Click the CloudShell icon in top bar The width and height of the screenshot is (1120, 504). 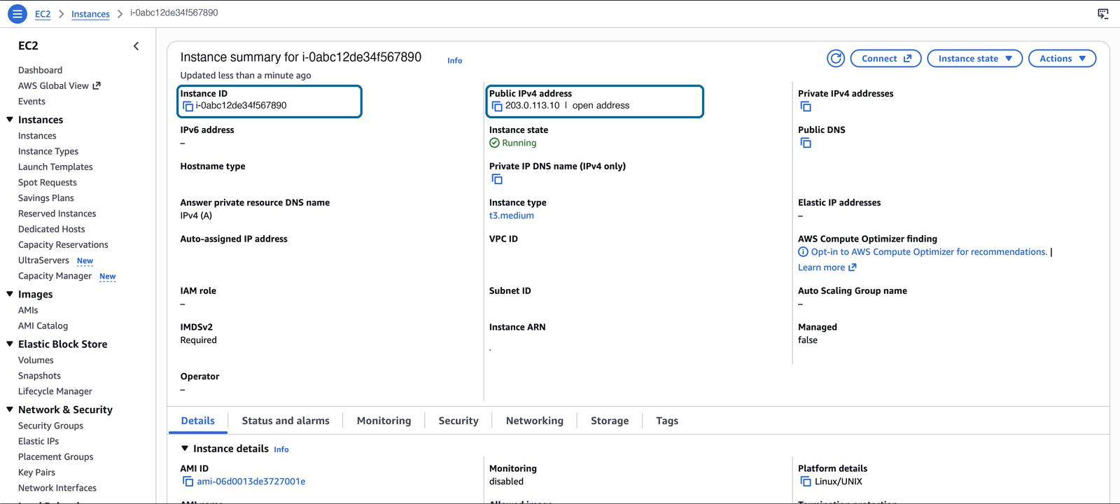pyautogui.click(x=1103, y=13)
